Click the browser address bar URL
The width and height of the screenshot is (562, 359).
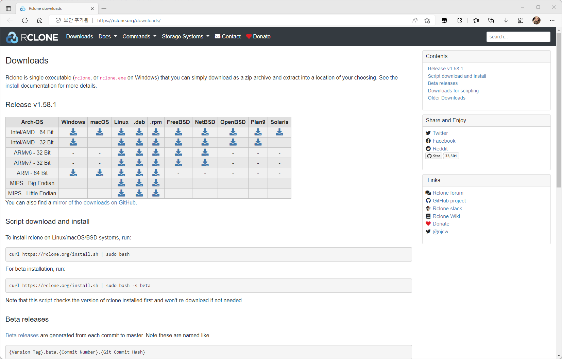point(129,20)
